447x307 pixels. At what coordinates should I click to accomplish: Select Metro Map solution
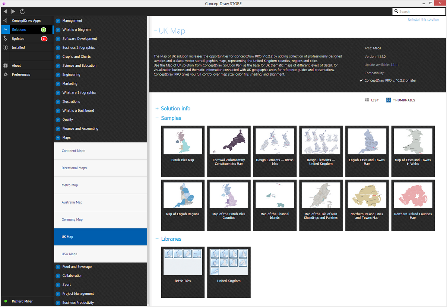tap(101, 185)
